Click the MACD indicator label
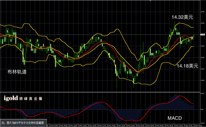Image resolution: width=206 pixels, height=127 pixels. pyautogui.click(x=175, y=118)
